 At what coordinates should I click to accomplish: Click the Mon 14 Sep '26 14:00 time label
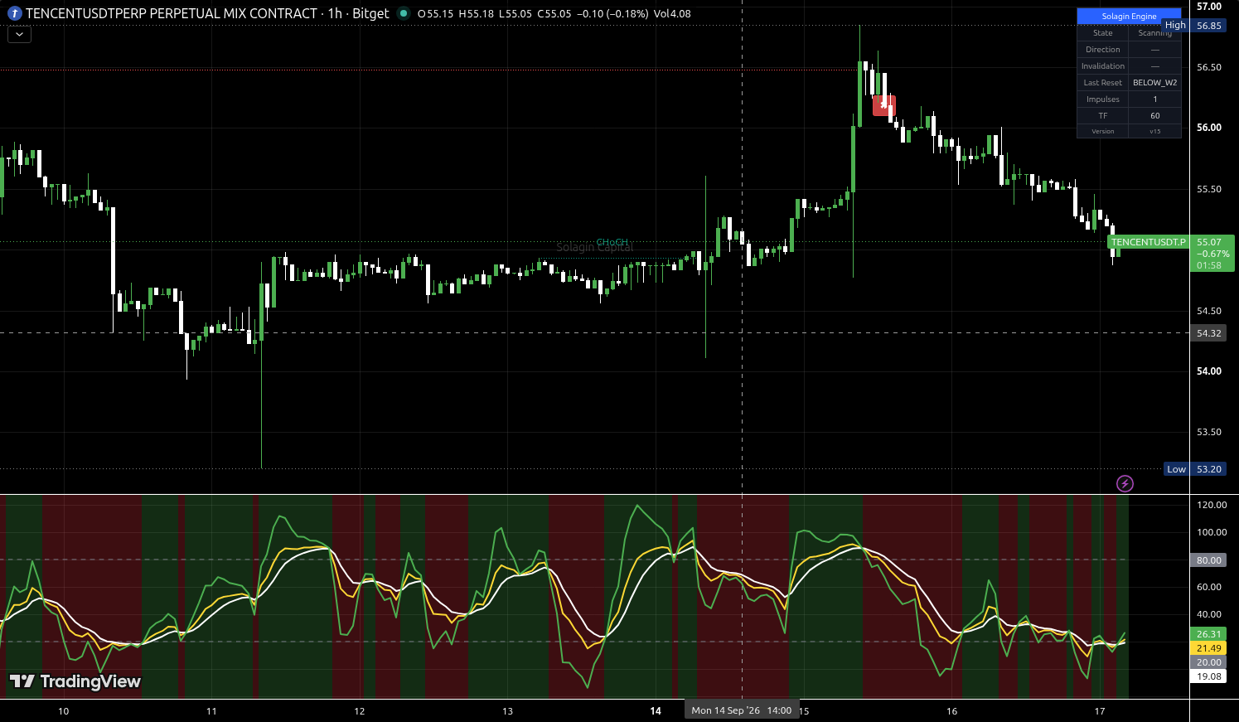[742, 710]
